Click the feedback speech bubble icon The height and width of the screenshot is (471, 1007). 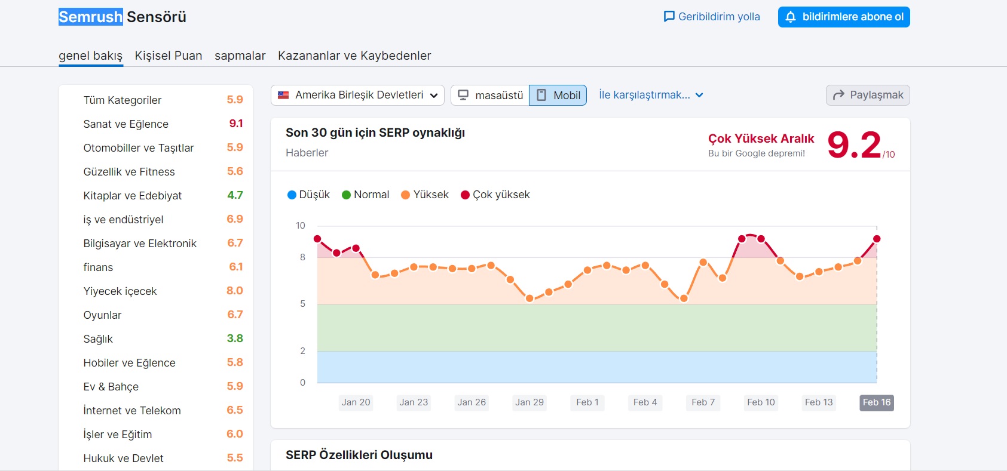click(669, 17)
